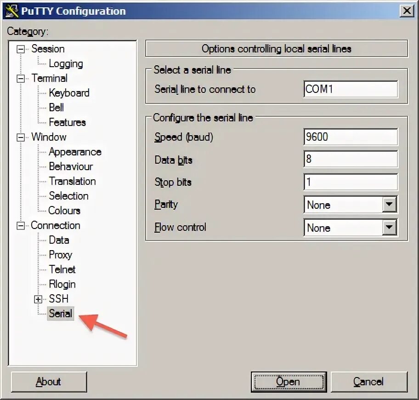The width and height of the screenshot is (419, 400).
Task: Select the Rlogin category
Action: [62, 284]
